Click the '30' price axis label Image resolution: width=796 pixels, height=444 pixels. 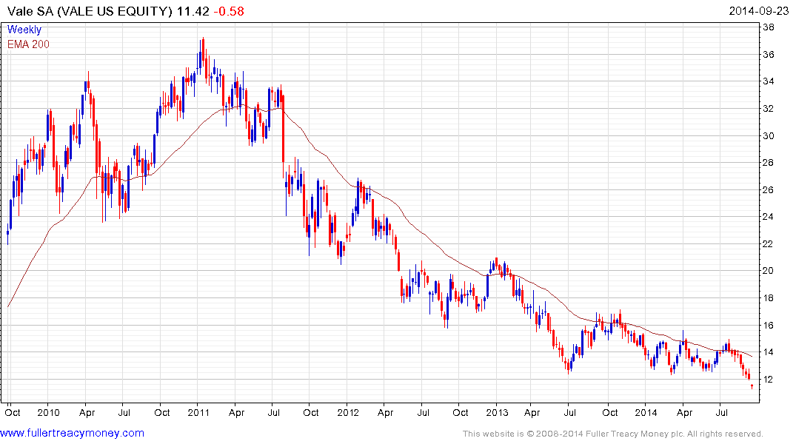(x=769, y=135)
